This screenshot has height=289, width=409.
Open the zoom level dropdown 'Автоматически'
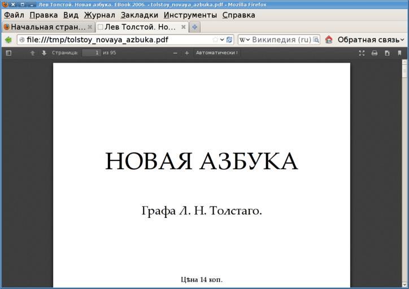[217, 53]
